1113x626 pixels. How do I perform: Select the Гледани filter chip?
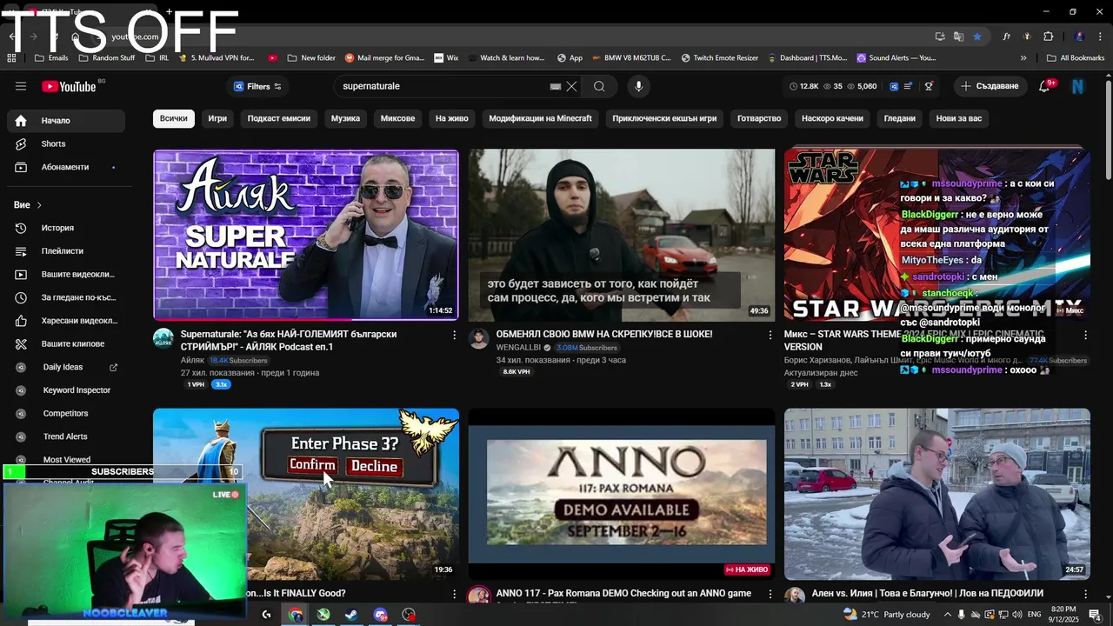pyautogui.click(x=900, y=118)
